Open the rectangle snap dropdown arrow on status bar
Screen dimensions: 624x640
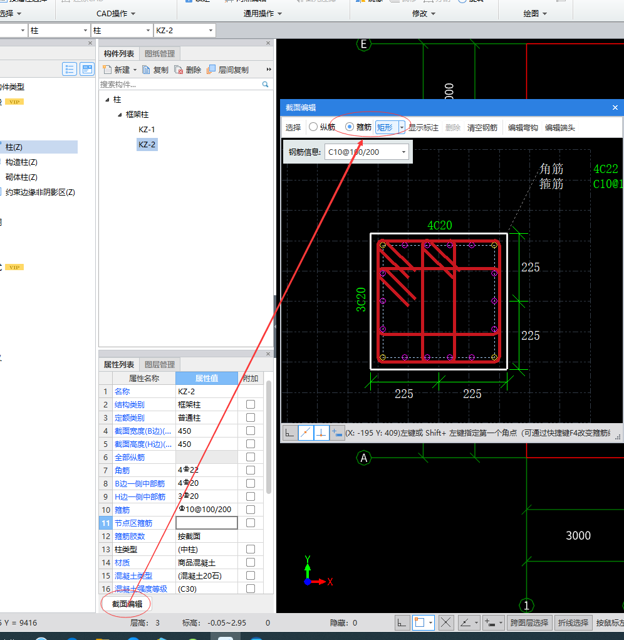tap(430, 623)
